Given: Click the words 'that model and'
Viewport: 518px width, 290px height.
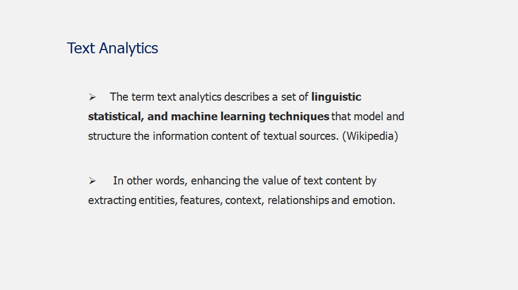Looking at the screenshot, I should (368, 116).
